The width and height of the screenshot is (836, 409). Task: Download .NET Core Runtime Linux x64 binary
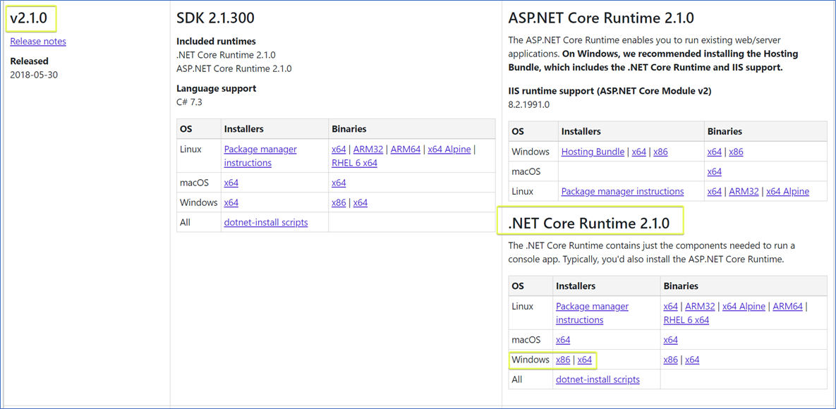pos(671,307)
